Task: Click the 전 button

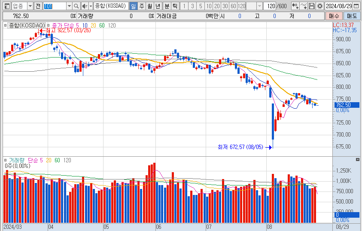Action: coord(38,6)
